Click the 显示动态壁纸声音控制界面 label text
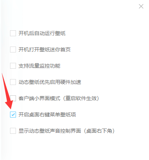 click(50, 131)
